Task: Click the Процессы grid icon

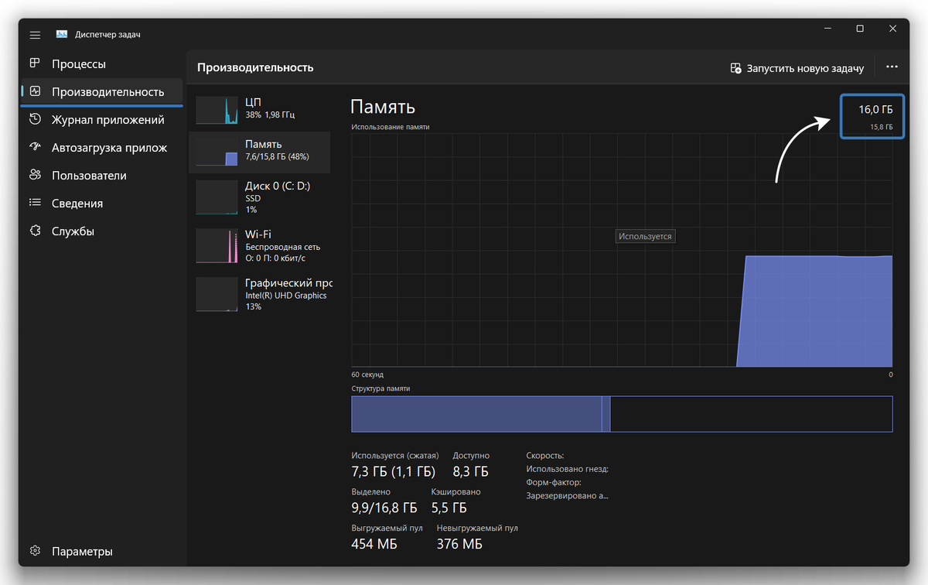Action: coord(35,63)
